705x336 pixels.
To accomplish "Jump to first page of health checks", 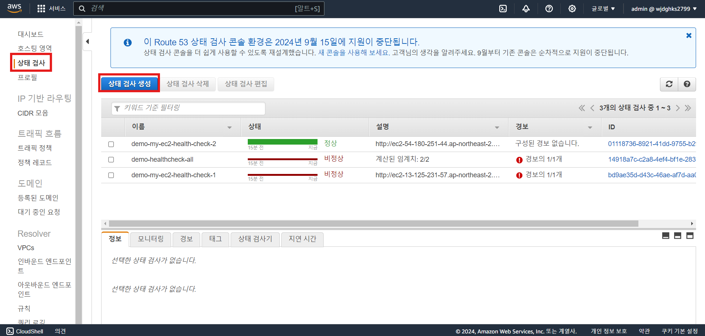I will click(x=582, y=108).
